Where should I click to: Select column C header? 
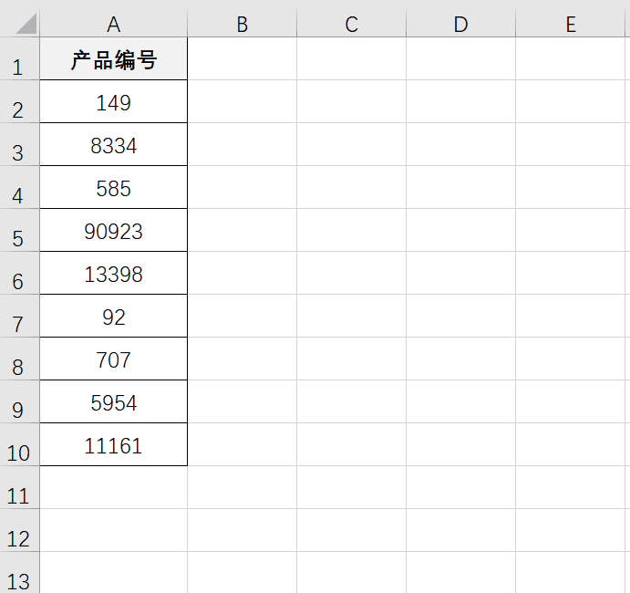click(x=352, y=24)
